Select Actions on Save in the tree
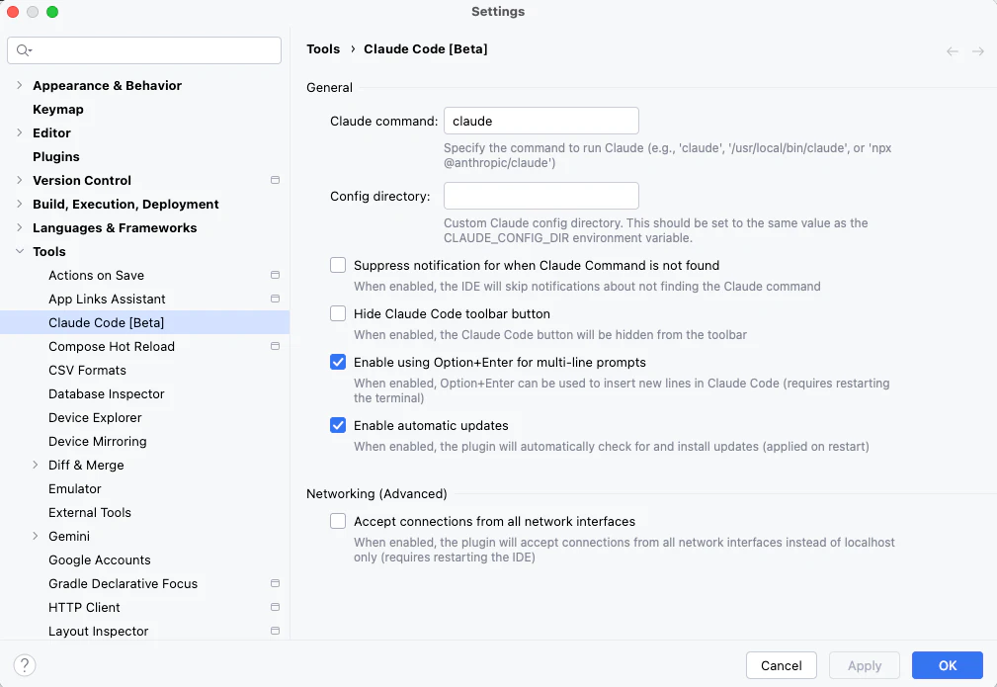The image size is (997, 687). point(96,275)
